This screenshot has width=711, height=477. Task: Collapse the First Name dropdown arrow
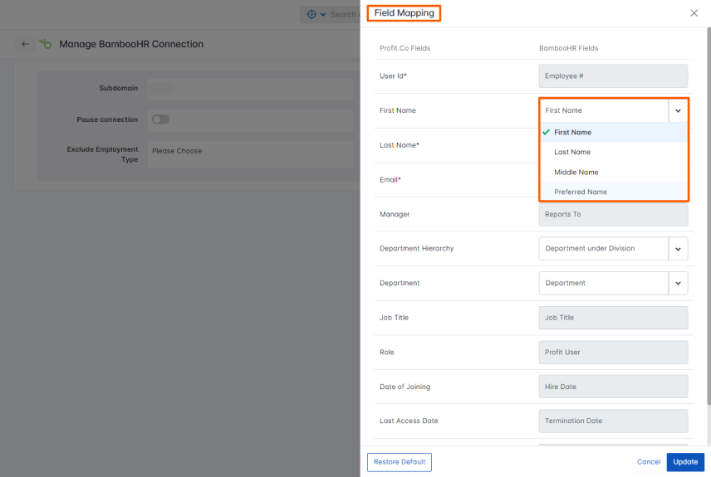point(678,110)
